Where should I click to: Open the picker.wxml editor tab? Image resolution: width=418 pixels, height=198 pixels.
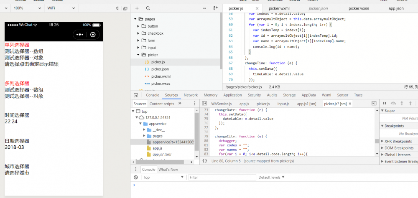[279, 8]
